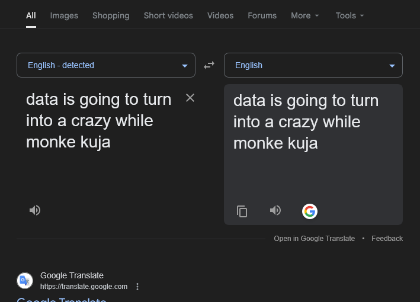Listen to the translated text audio
The height and width of the screenshot is (302, 420).
(275, 210)
